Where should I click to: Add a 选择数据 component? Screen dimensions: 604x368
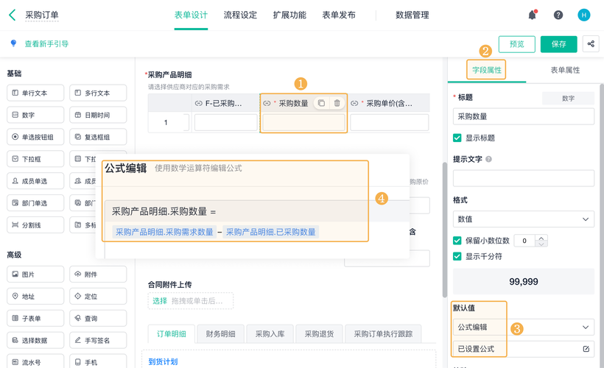pos(35,340)
